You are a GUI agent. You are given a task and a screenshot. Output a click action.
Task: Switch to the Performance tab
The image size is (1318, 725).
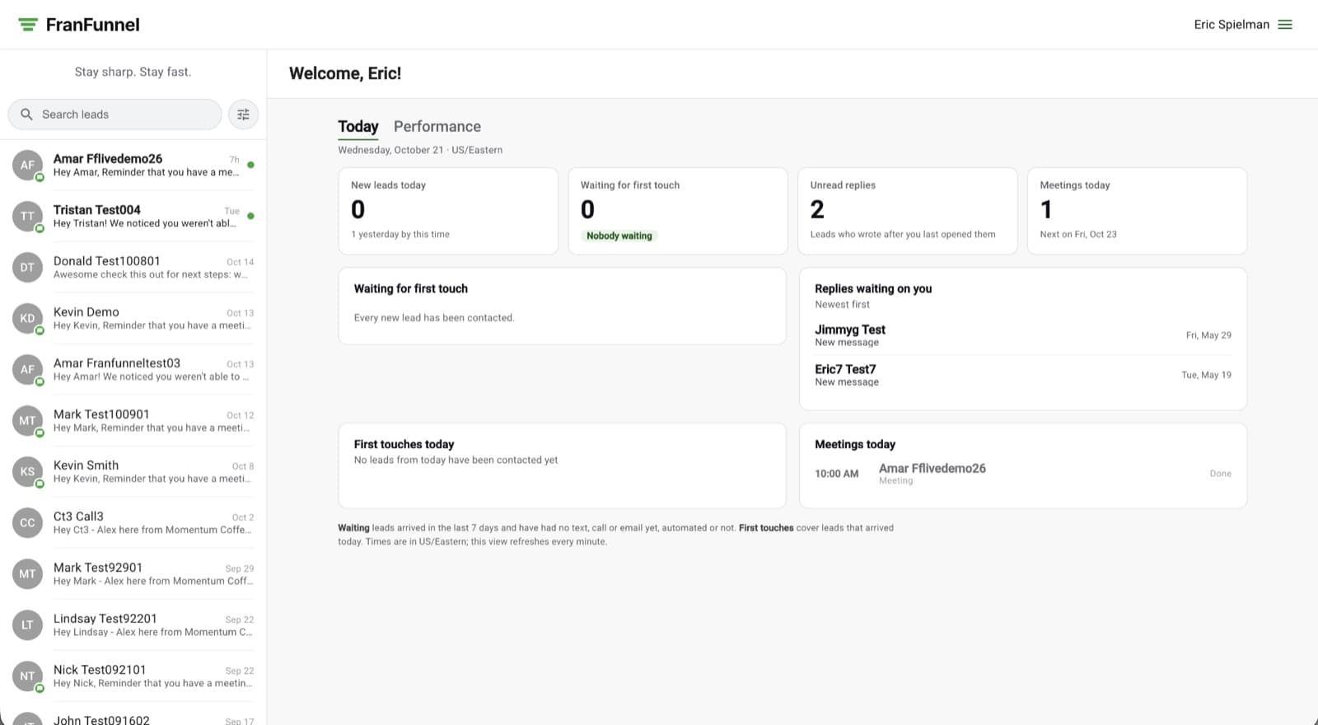pos(437,126)
